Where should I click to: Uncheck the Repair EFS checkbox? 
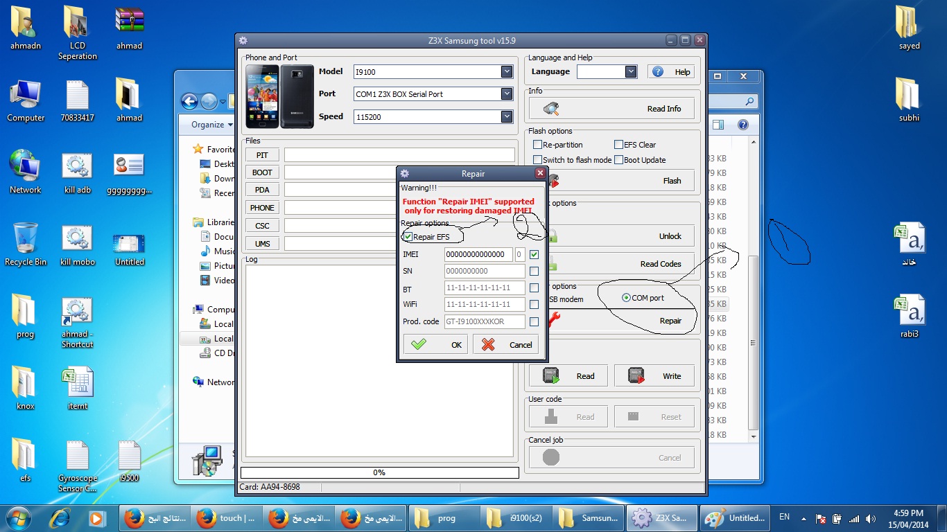point(408,237)
